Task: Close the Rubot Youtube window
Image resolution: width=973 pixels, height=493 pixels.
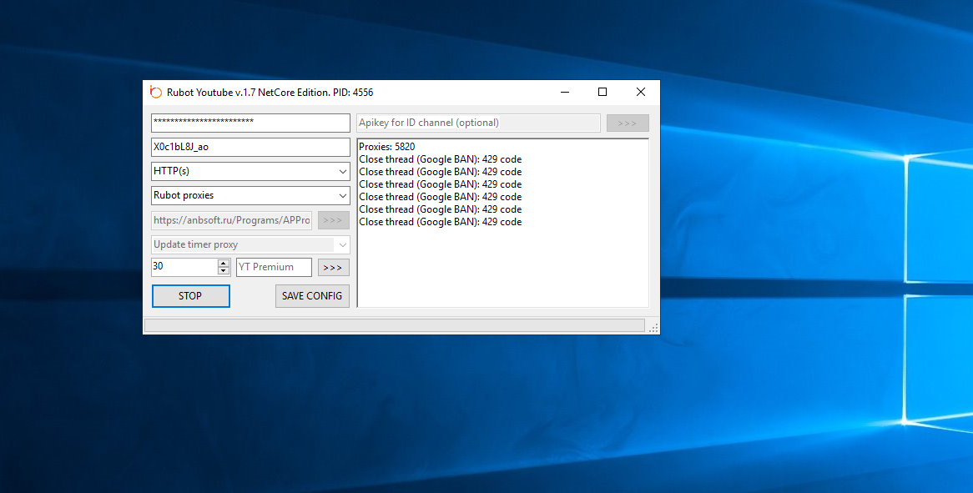Action: [640, 92]
